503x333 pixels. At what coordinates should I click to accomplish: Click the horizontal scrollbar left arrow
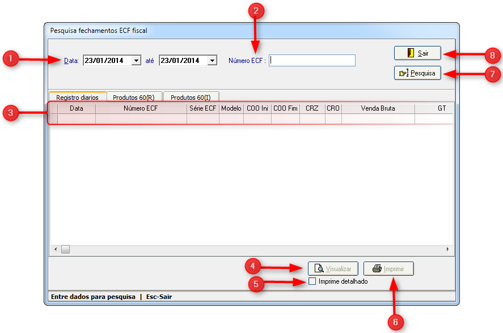[56, 249]
